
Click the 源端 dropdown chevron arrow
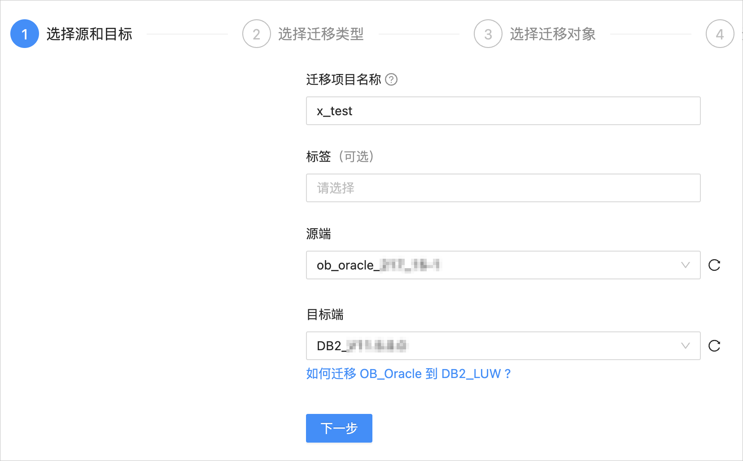tap(685, 265)
